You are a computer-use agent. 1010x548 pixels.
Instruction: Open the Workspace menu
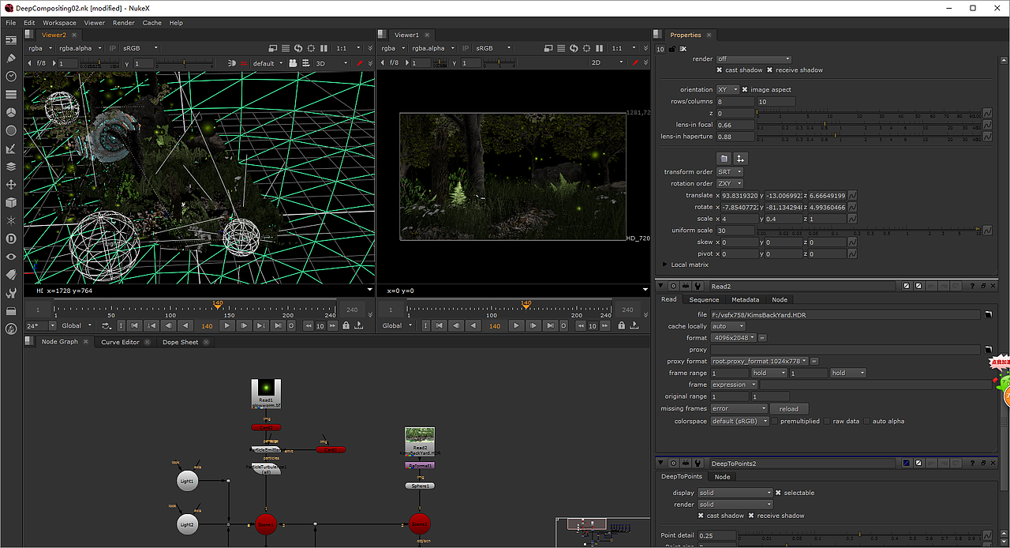pyautogui.click(x=60, y=23)
